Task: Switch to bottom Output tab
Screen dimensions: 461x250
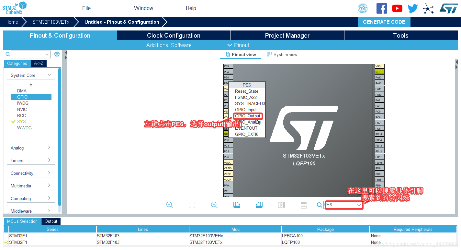Action: [x=51, y=221]
